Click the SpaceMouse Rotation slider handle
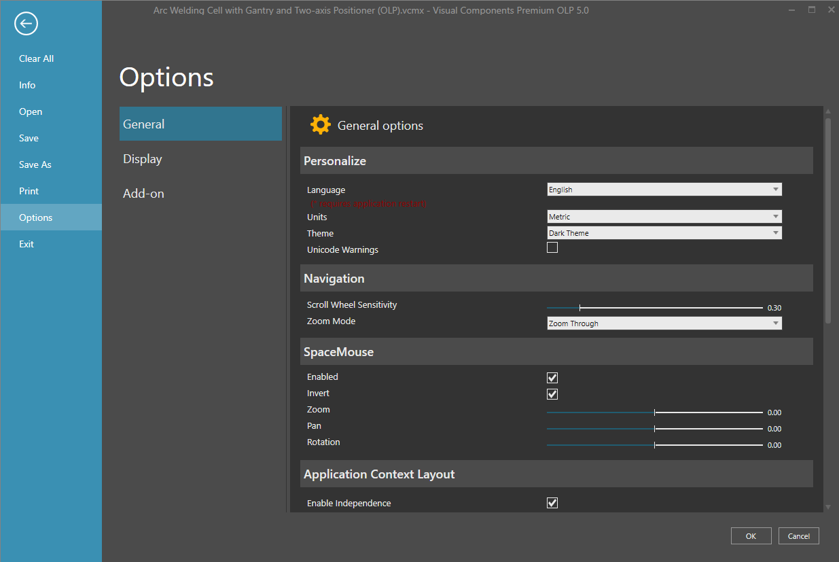The width and height of the screenshot is (839, 562). pyautogui.click(x=654, y=445)
